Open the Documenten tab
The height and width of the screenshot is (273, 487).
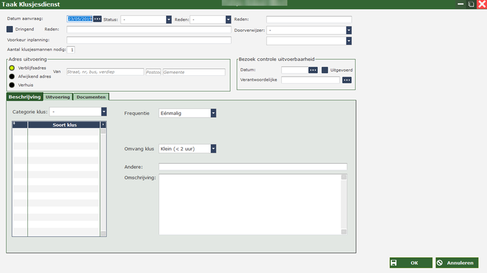click(91, 97)
